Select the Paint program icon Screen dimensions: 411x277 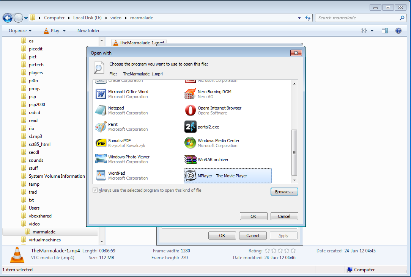101,127
